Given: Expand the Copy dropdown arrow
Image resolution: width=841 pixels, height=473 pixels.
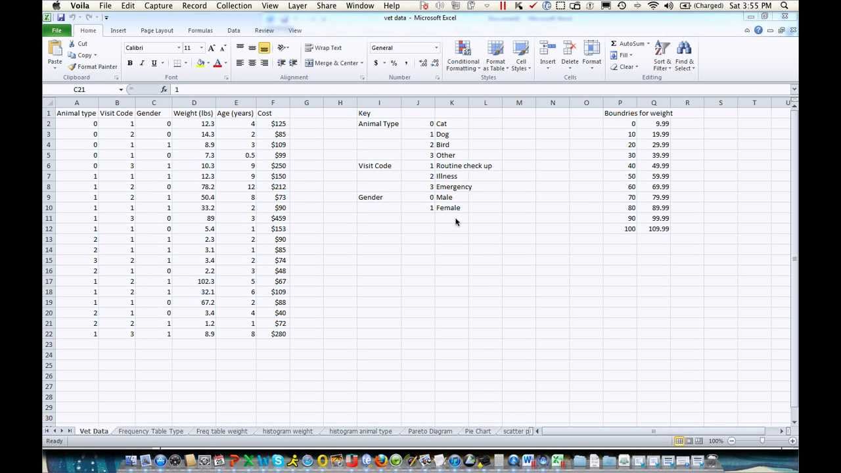Looking at the screenshot, I should (x=95, y=56).
